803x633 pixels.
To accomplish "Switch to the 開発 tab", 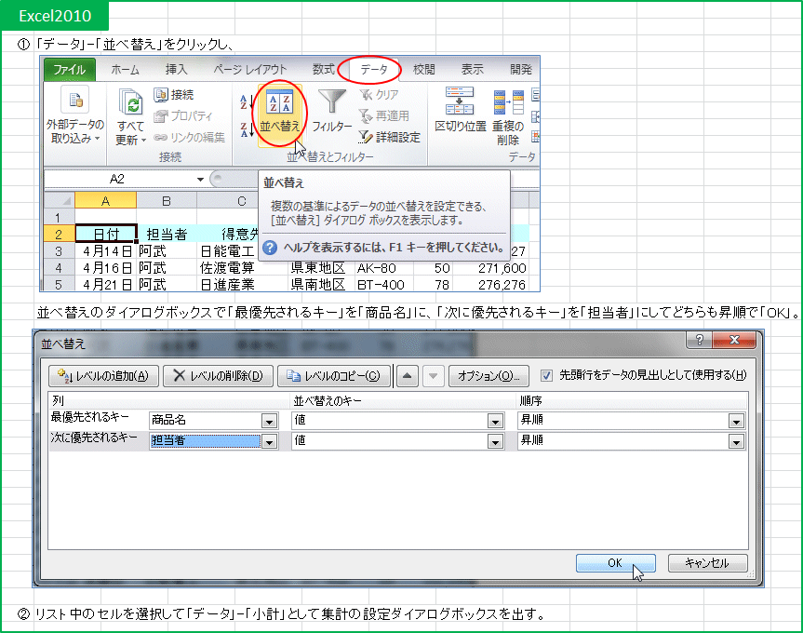I will (521, 70).
